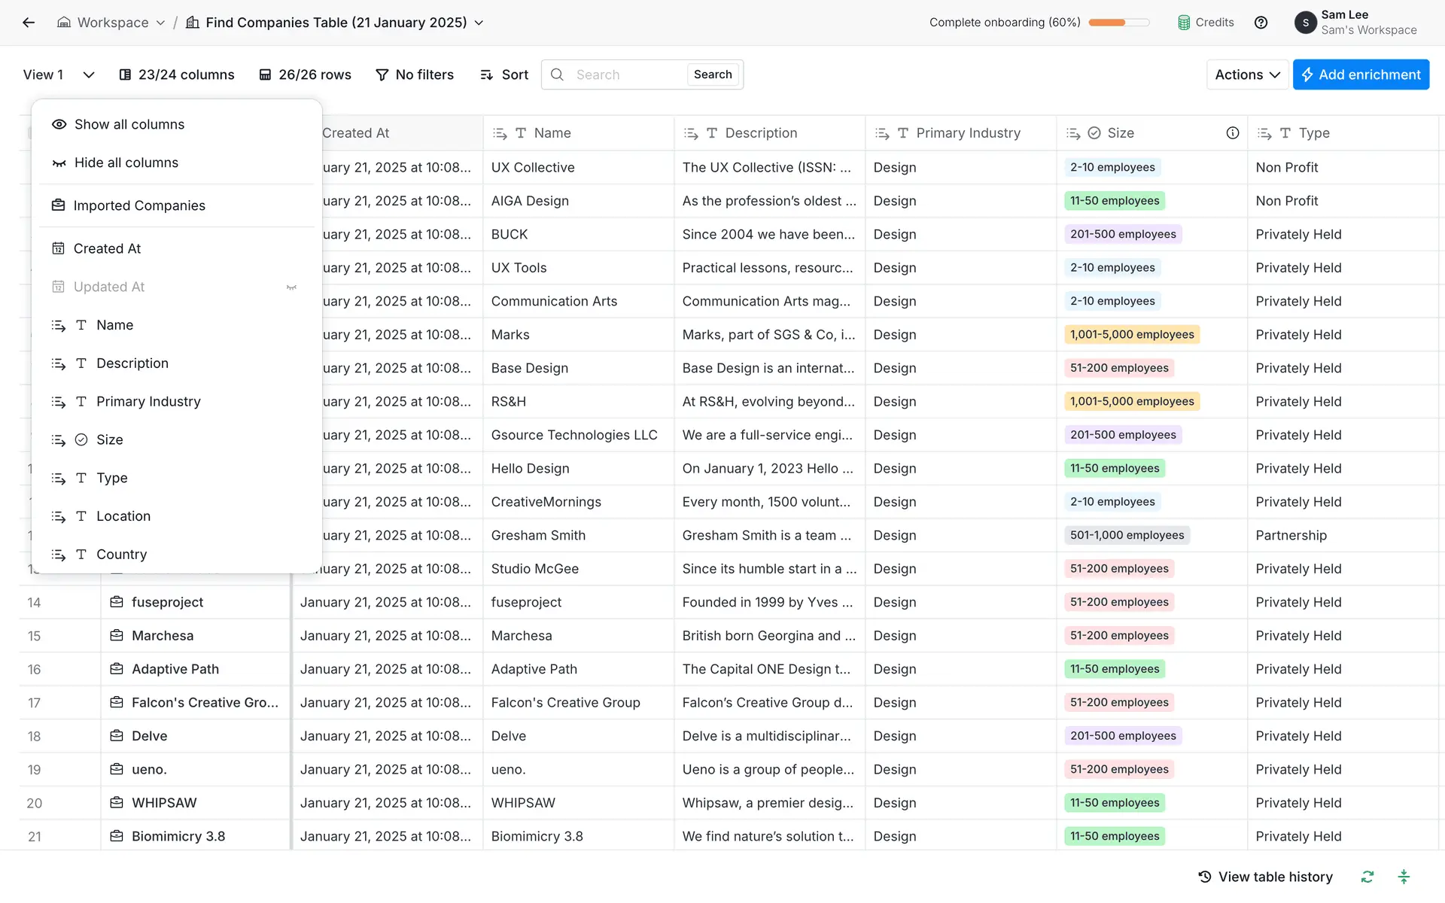The image size is (1445, 903).
Task: Click the refresh table icon at the bottom
Action: click(1367, 877)
